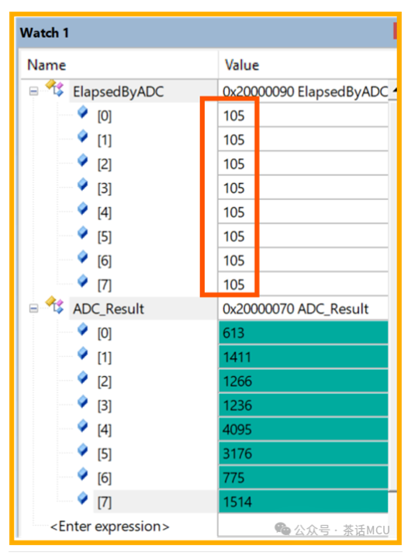Click the value 1411 cell

tap(303, 357)
